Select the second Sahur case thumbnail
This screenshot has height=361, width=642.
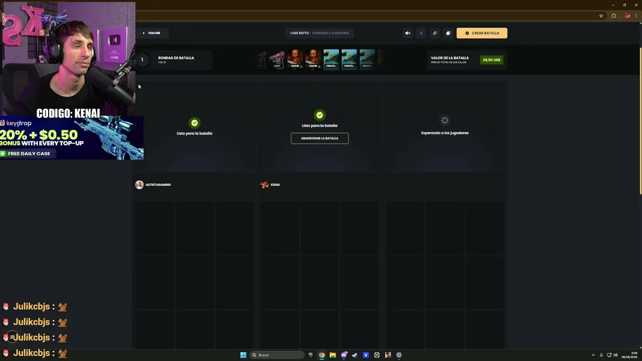313,59
